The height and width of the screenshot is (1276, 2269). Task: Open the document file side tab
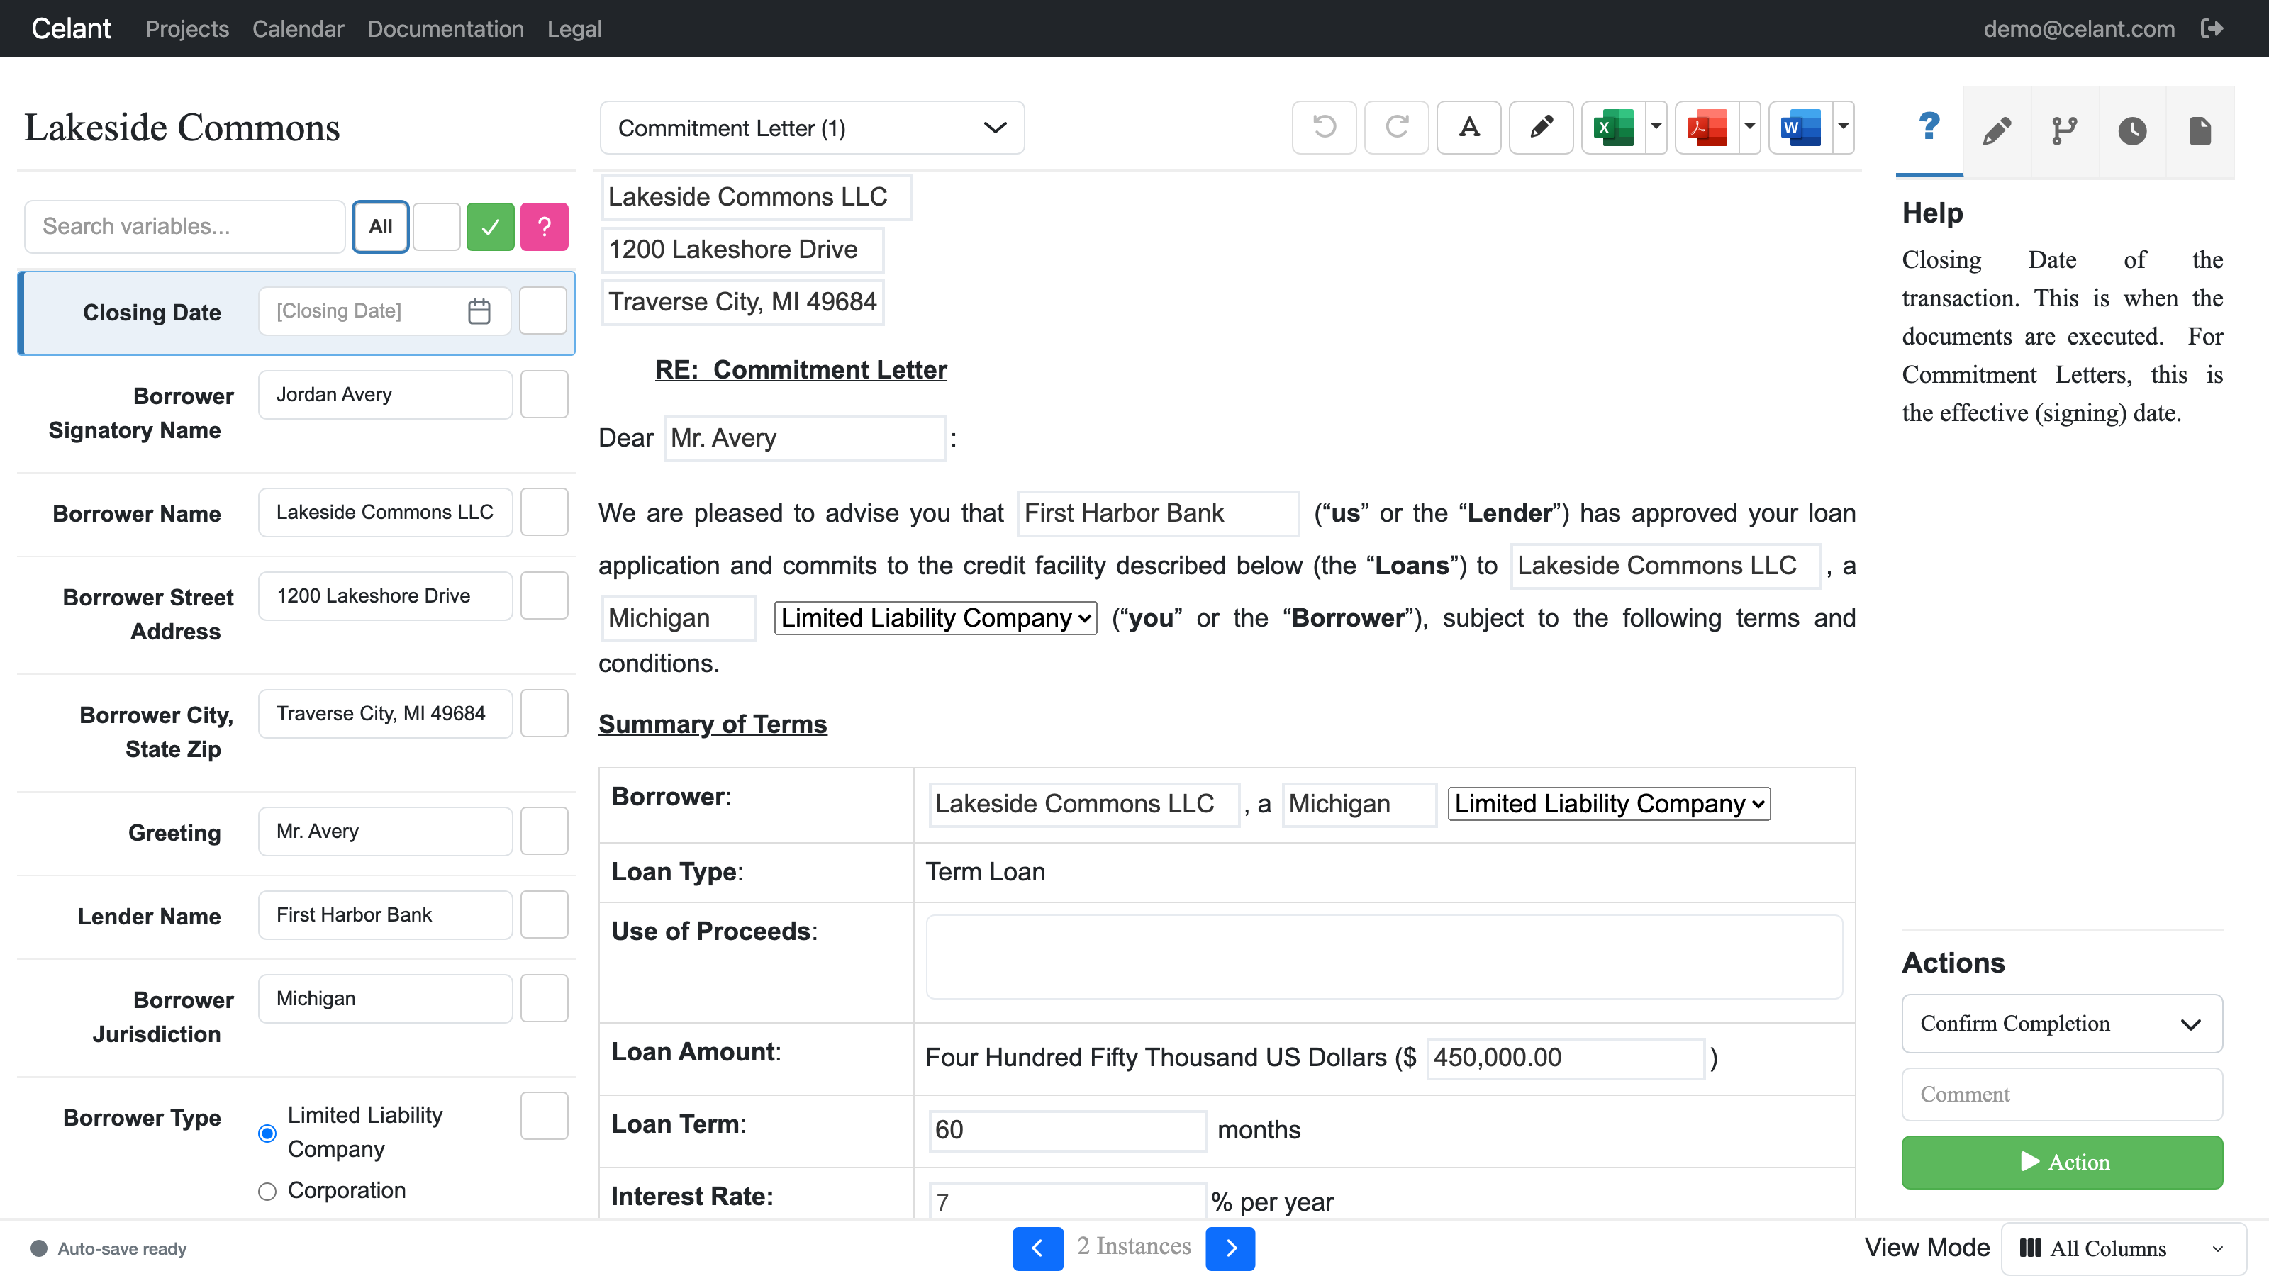tap(2200, 131)
